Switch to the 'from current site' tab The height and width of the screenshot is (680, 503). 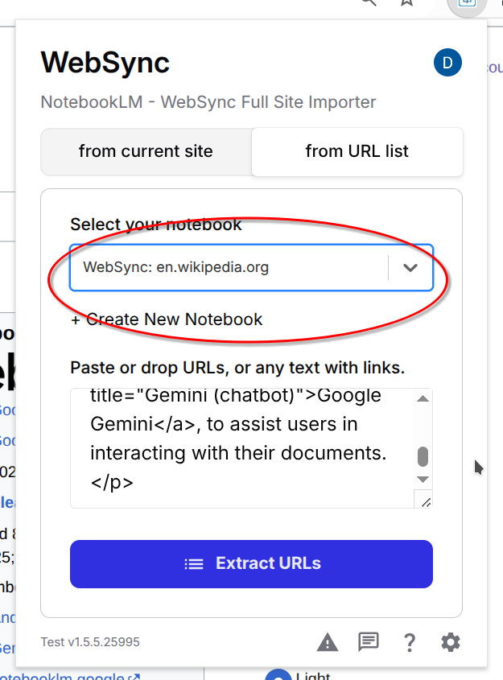click(x=146, y=152)
